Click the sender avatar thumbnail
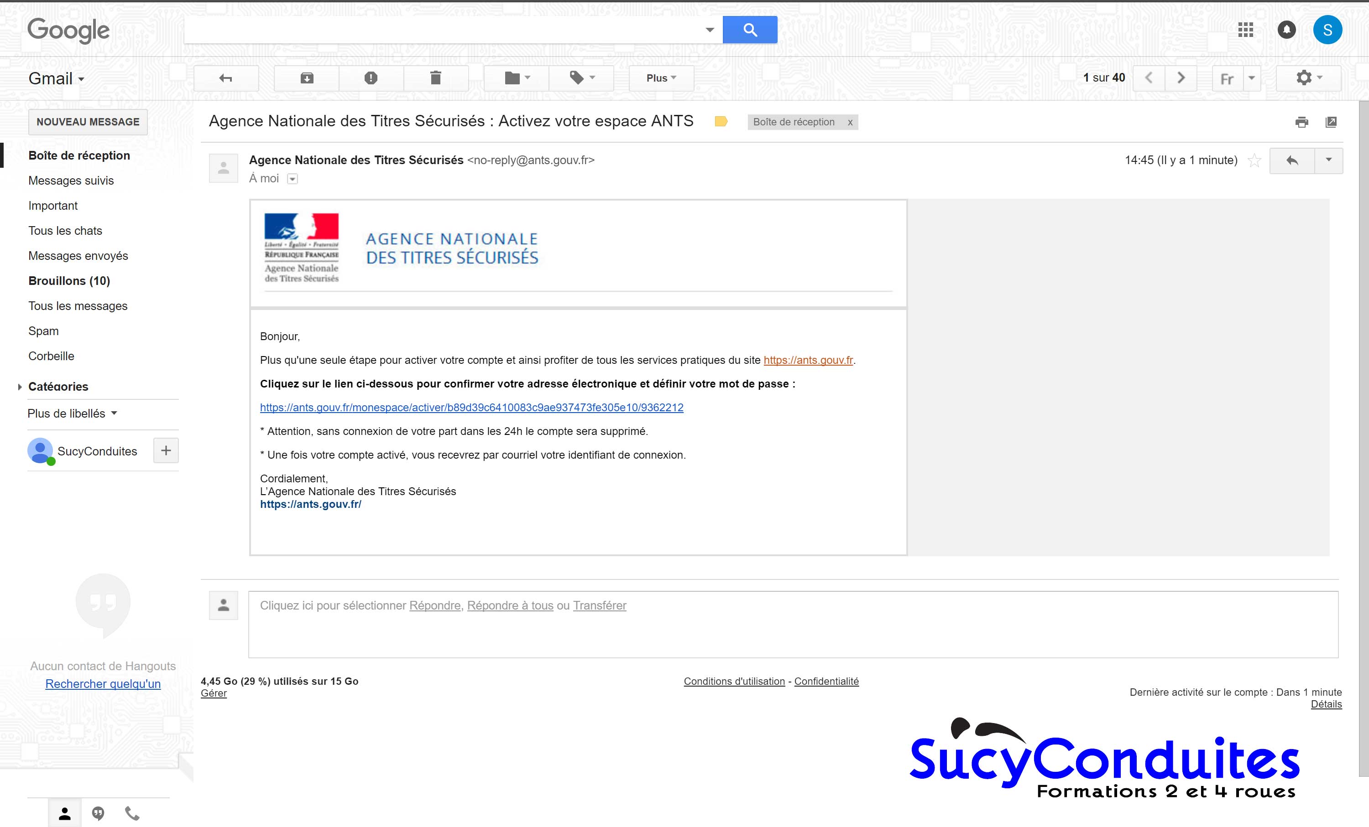Image resolution: width=1369 pixels, height=827 pixels. 223,168
